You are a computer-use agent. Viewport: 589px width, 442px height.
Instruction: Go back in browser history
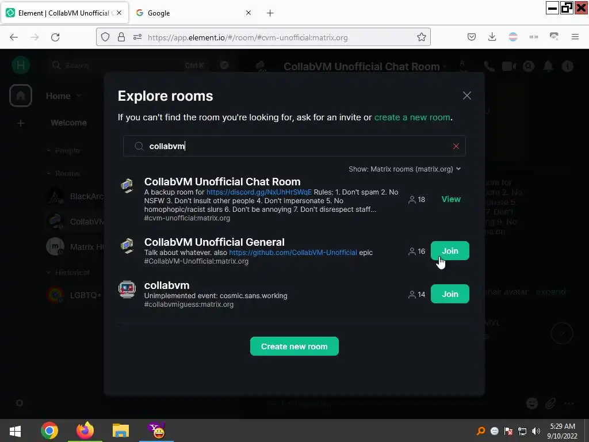pyautogui.click(x=14, y=37)
